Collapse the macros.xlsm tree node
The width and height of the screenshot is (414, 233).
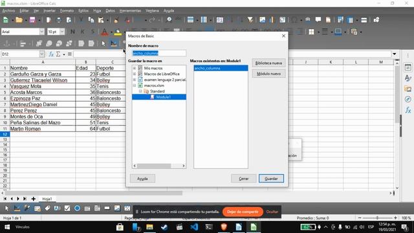(x=135, y=85)
